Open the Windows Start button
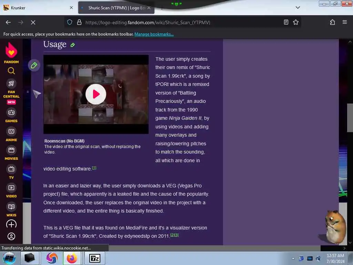353x265 pixels. (9, 258)
